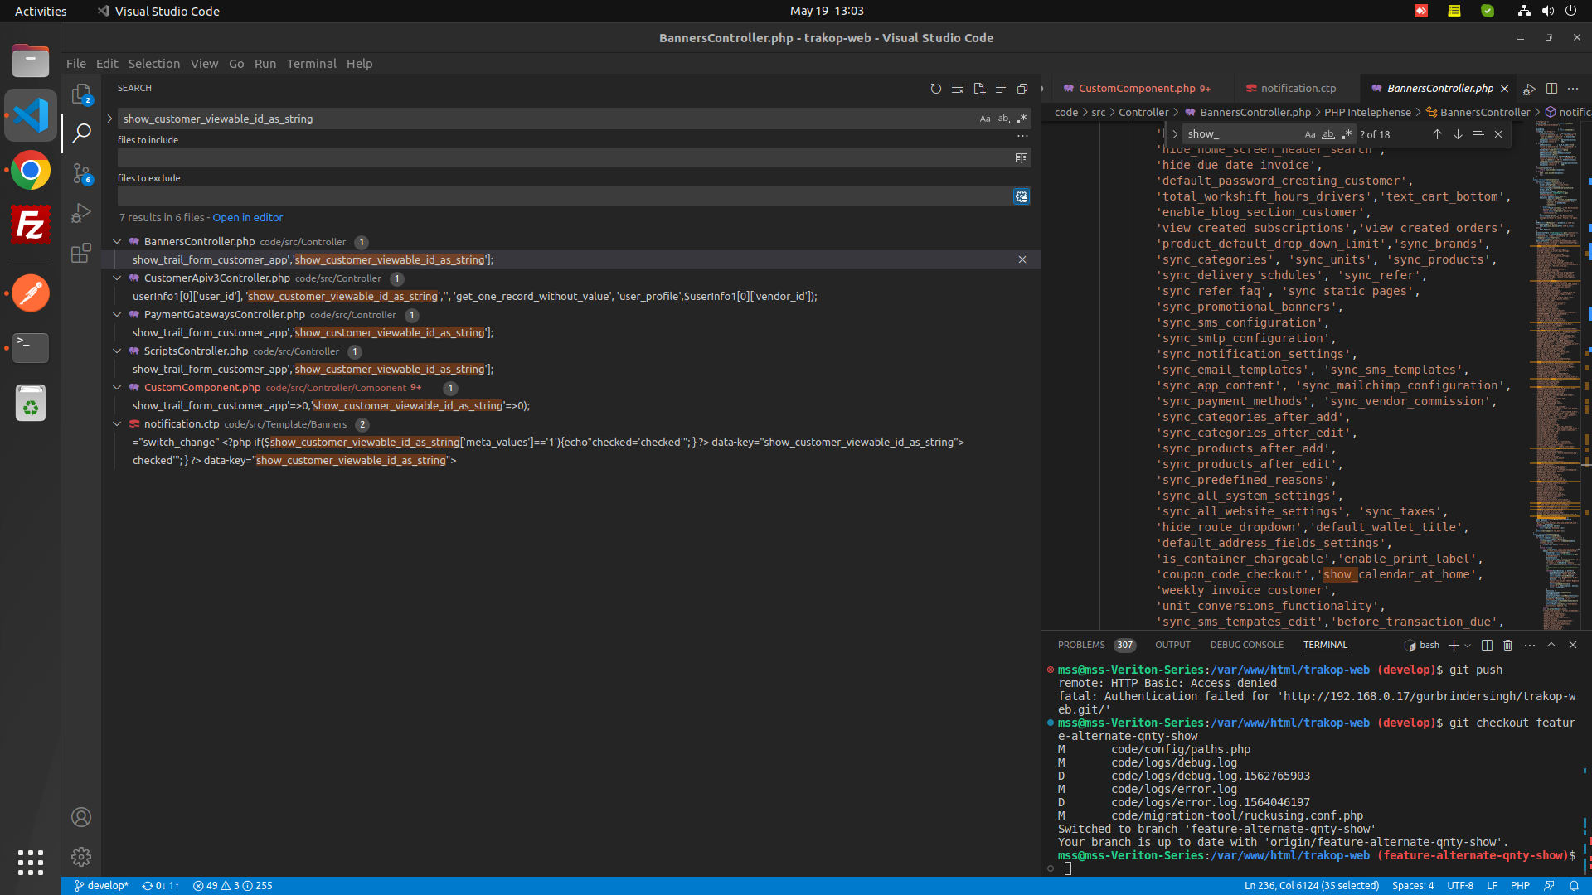Refresh the search results
1592x895 pixels.
(936, 89)
